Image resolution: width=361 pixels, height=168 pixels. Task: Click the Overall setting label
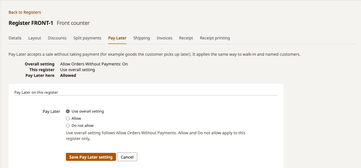tap(40, 64)
